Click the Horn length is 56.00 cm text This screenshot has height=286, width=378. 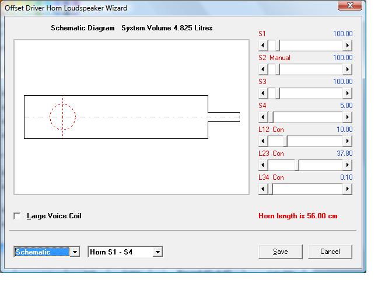[x=297, y=216]
